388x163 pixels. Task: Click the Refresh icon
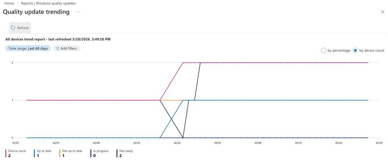point(13,28)
